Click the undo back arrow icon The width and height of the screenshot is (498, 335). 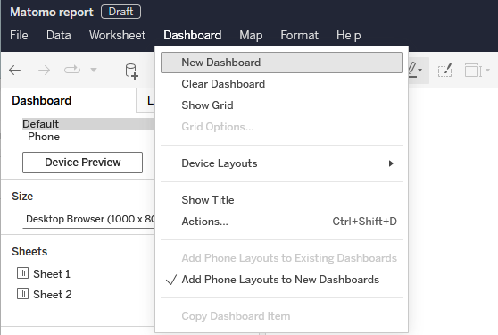coord(14,70)
